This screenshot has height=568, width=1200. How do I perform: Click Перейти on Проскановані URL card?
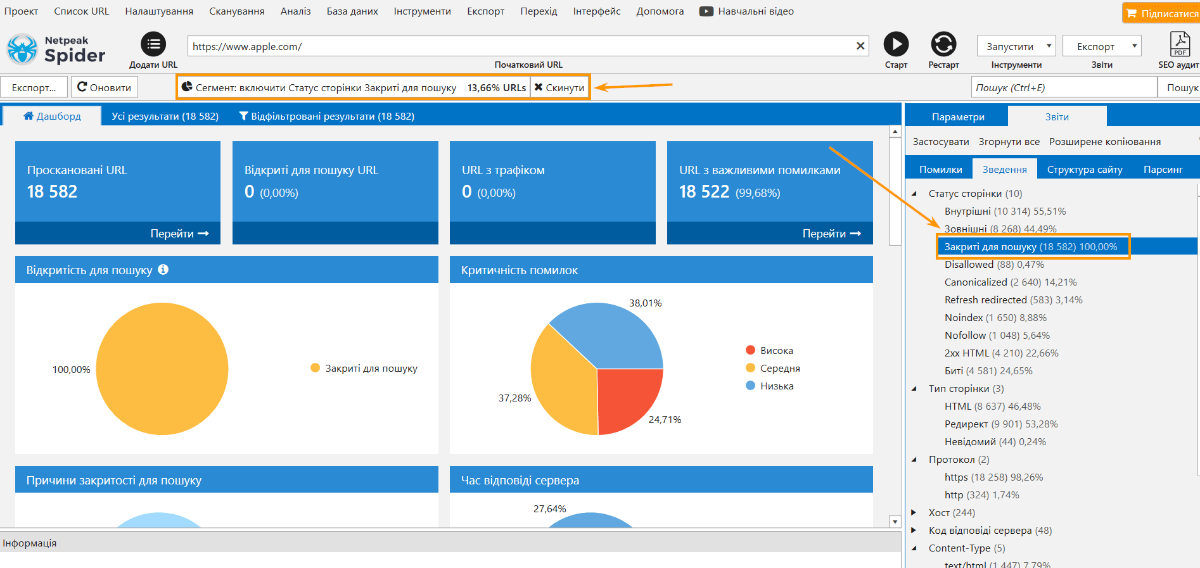(x=179, y=234)
